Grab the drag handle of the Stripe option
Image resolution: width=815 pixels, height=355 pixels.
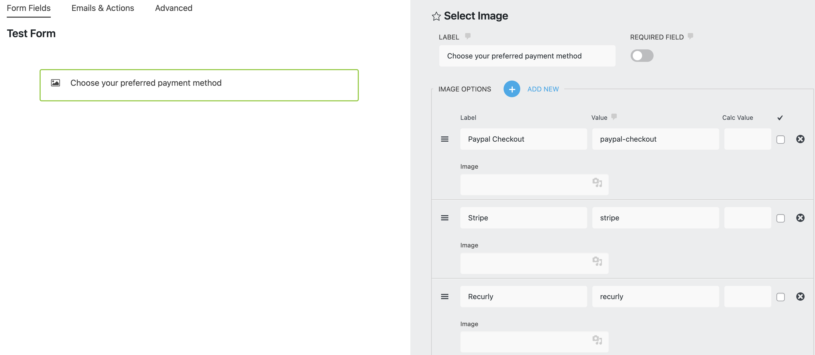(x=445, y=218)
